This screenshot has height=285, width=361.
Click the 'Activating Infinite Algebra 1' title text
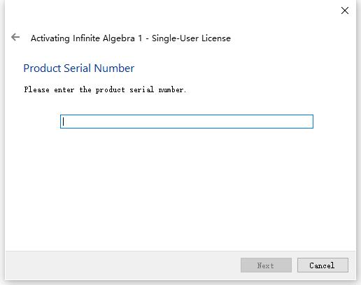pyautogui.click(x=86, y=38)
